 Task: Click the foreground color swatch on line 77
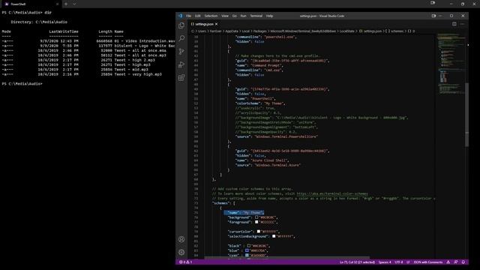[256, 222]
